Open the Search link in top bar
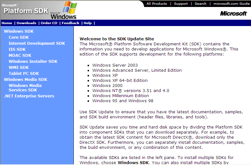This screenshot has height=165, width=251. click(200, 4)
